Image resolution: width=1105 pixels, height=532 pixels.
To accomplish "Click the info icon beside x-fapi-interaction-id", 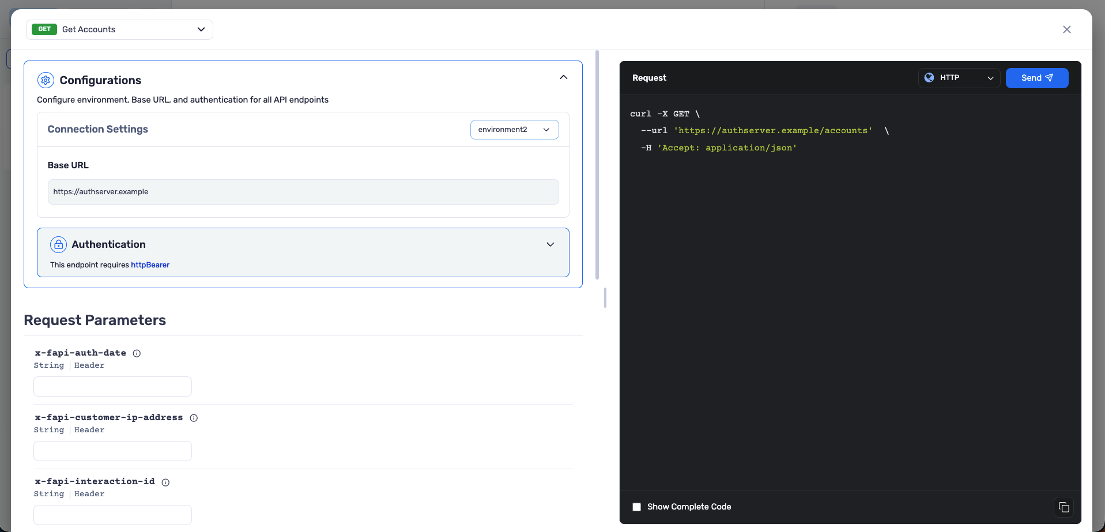I will (165, 482).
